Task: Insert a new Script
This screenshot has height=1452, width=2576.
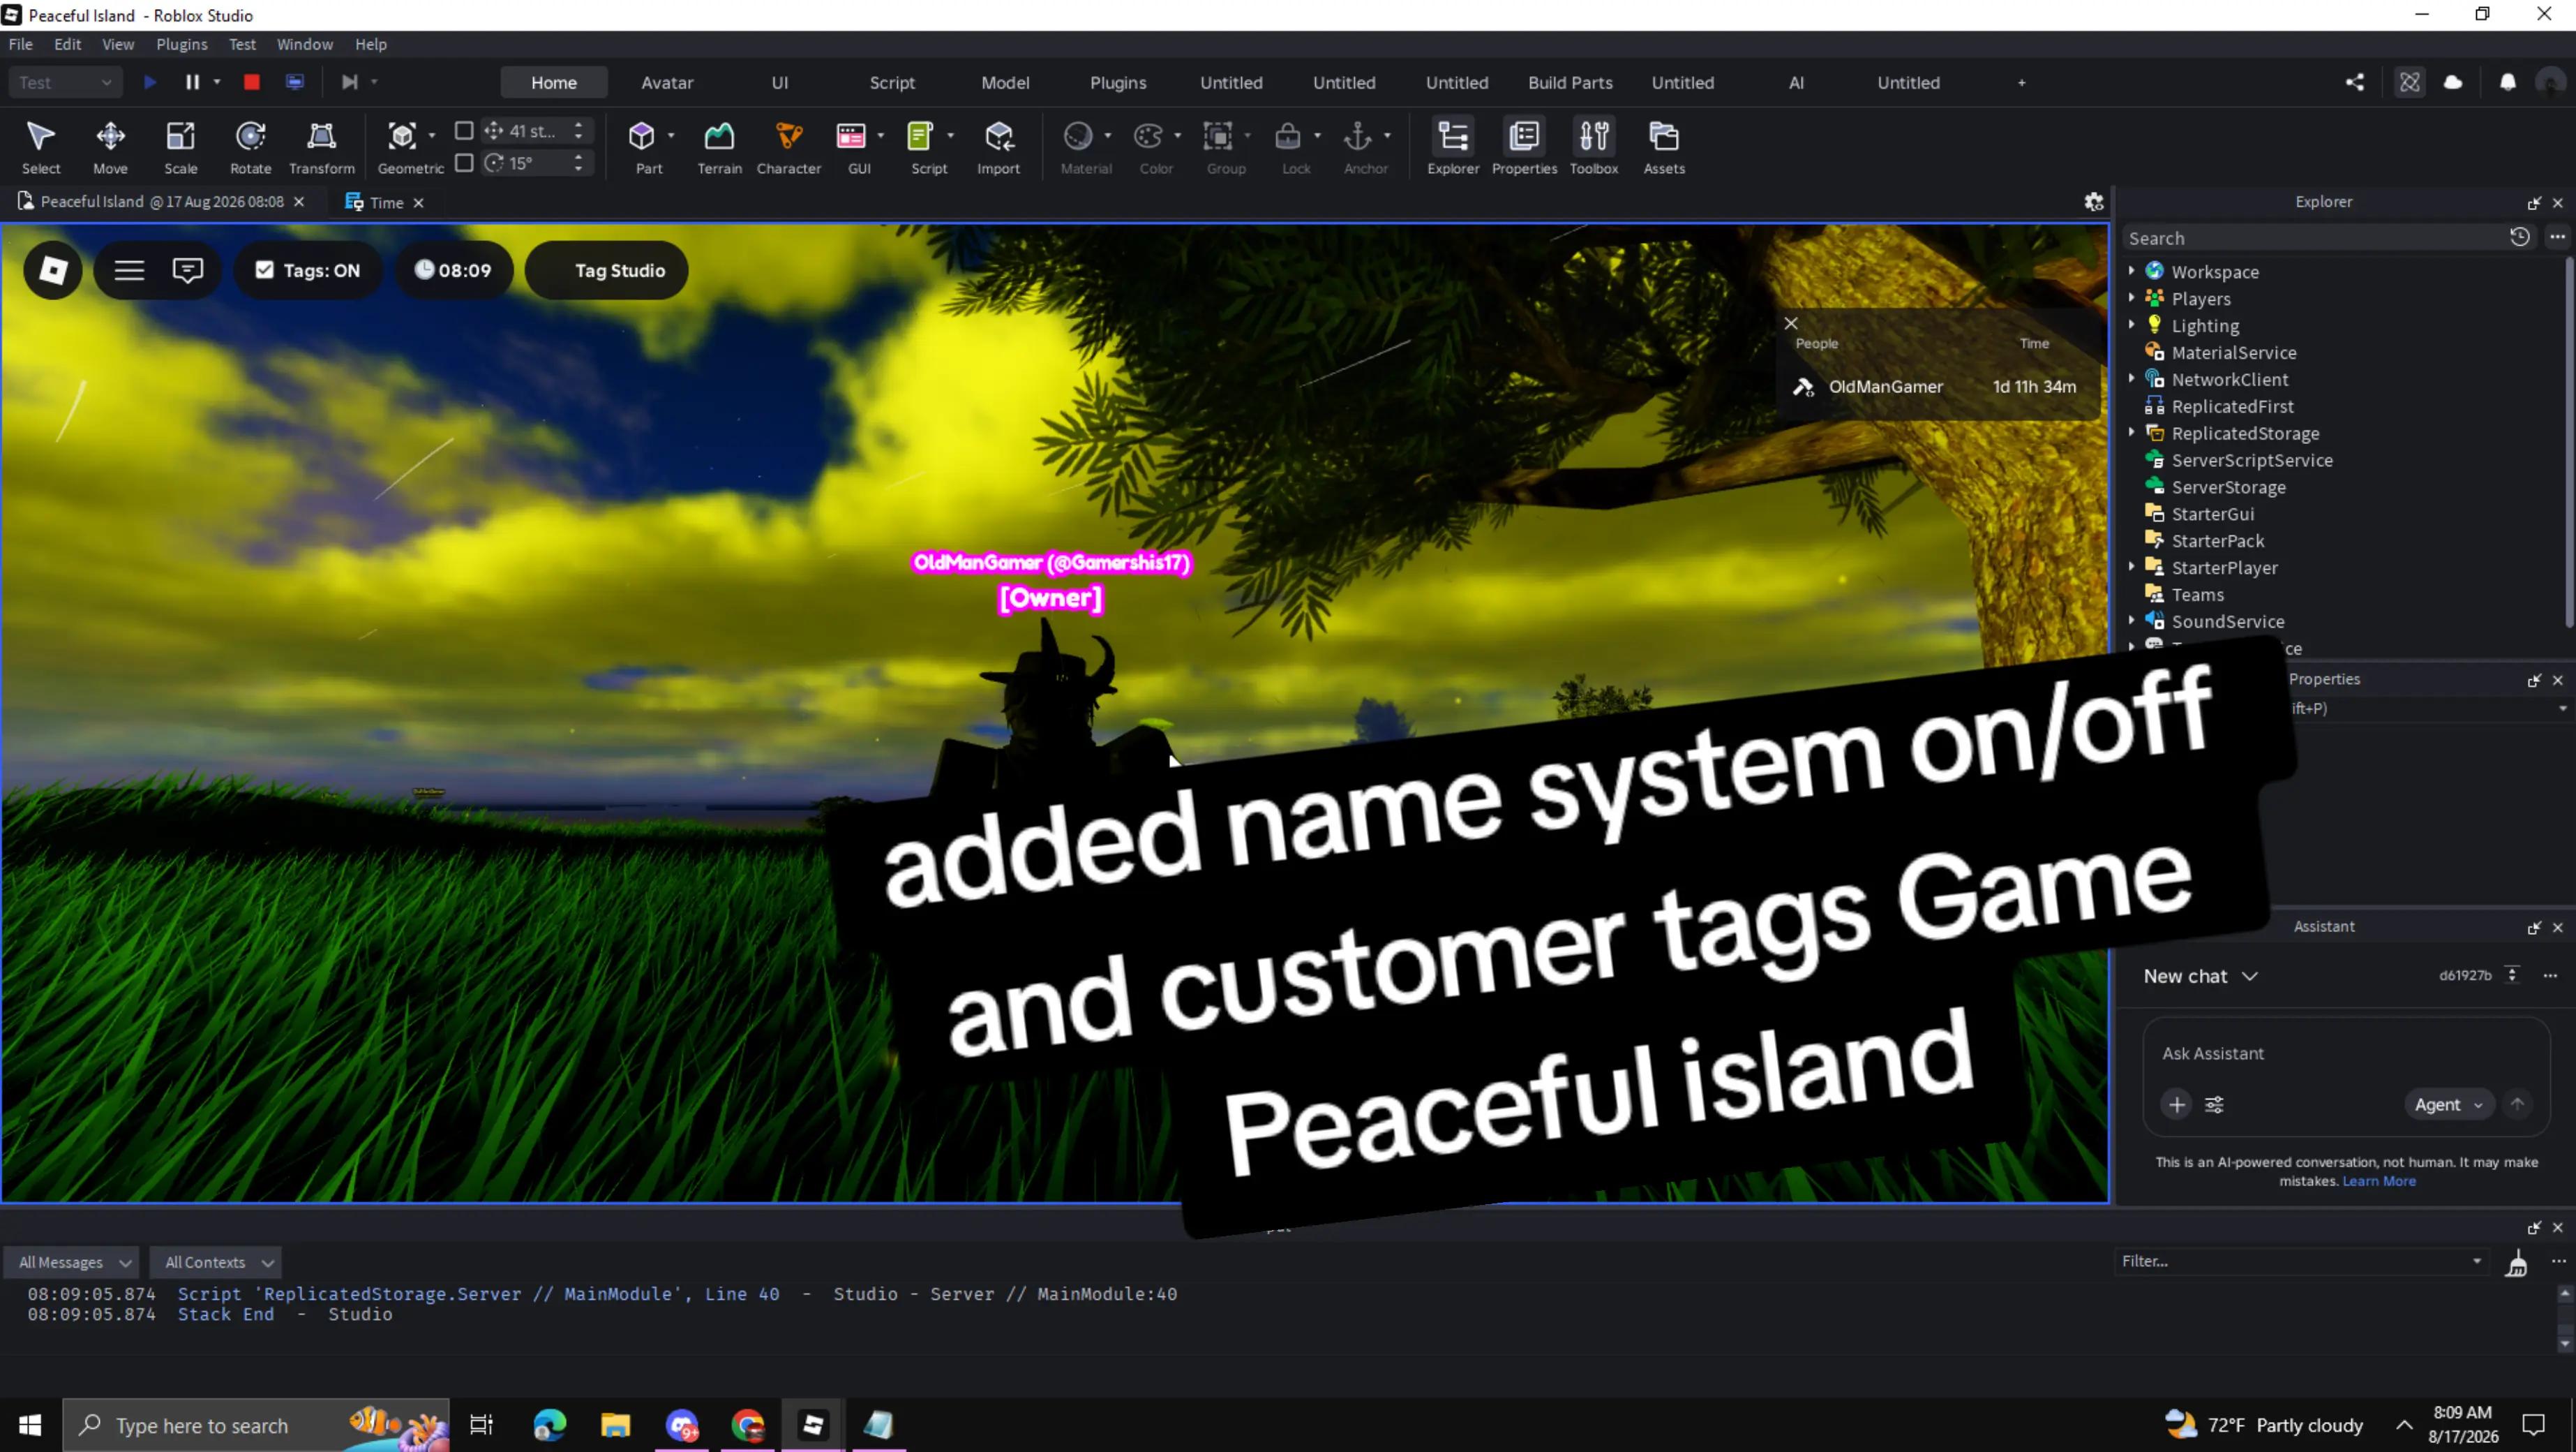Action: [922, 146]
